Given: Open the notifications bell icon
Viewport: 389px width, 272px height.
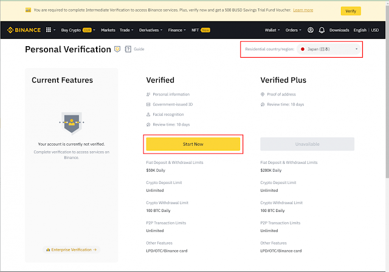Looking at the screenshot, I should point(322,30).
